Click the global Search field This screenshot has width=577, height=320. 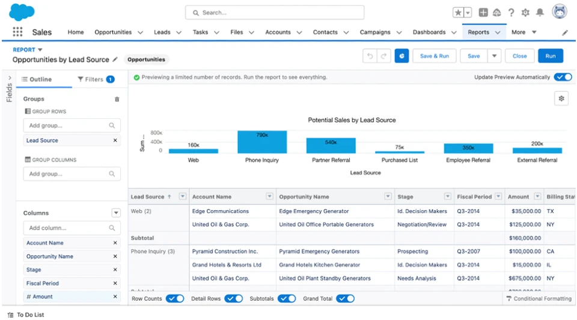275,13
